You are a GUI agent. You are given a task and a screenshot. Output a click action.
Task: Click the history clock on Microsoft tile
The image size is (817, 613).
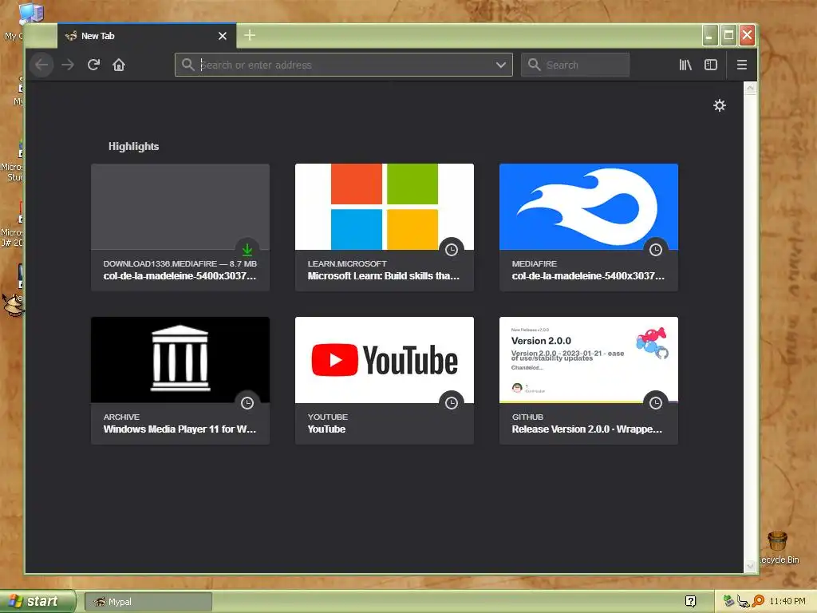coord(452,250)
